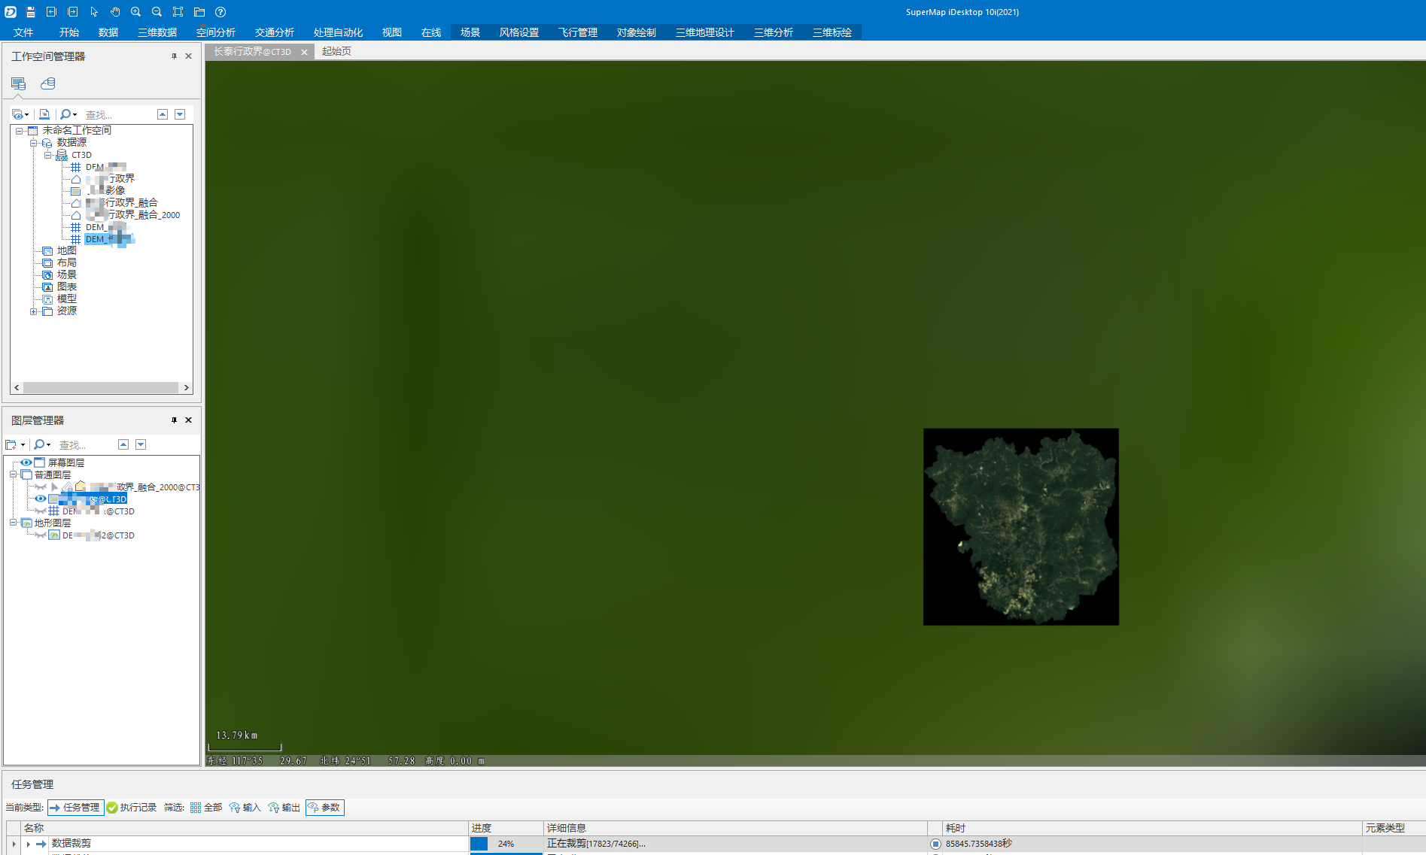Click the Save icon in quick access toolbar

pyautogui.click(x=31, y=12)
